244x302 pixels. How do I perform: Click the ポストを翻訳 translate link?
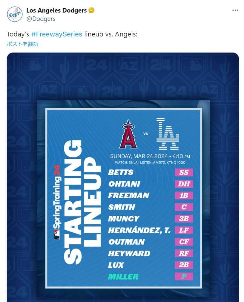(x=23, y=44)
